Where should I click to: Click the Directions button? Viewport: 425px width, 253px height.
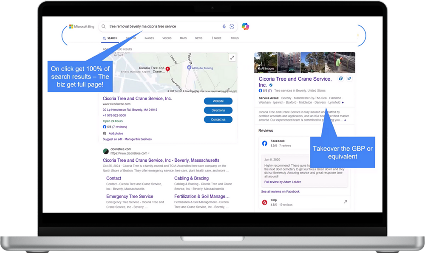[218, 110]
